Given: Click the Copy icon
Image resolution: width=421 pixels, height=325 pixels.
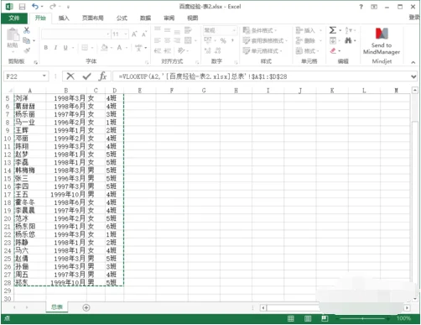Looking at the screenshot, I should 26,40.
